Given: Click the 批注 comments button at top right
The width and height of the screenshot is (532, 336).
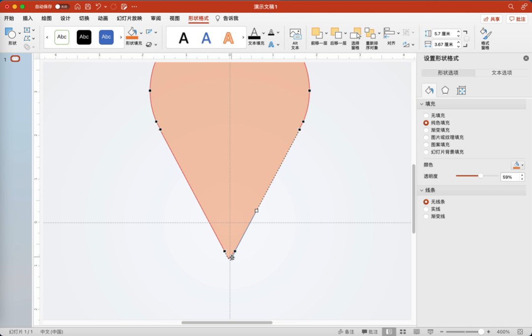Looking at the screenshot, I should tap(517, 19).
